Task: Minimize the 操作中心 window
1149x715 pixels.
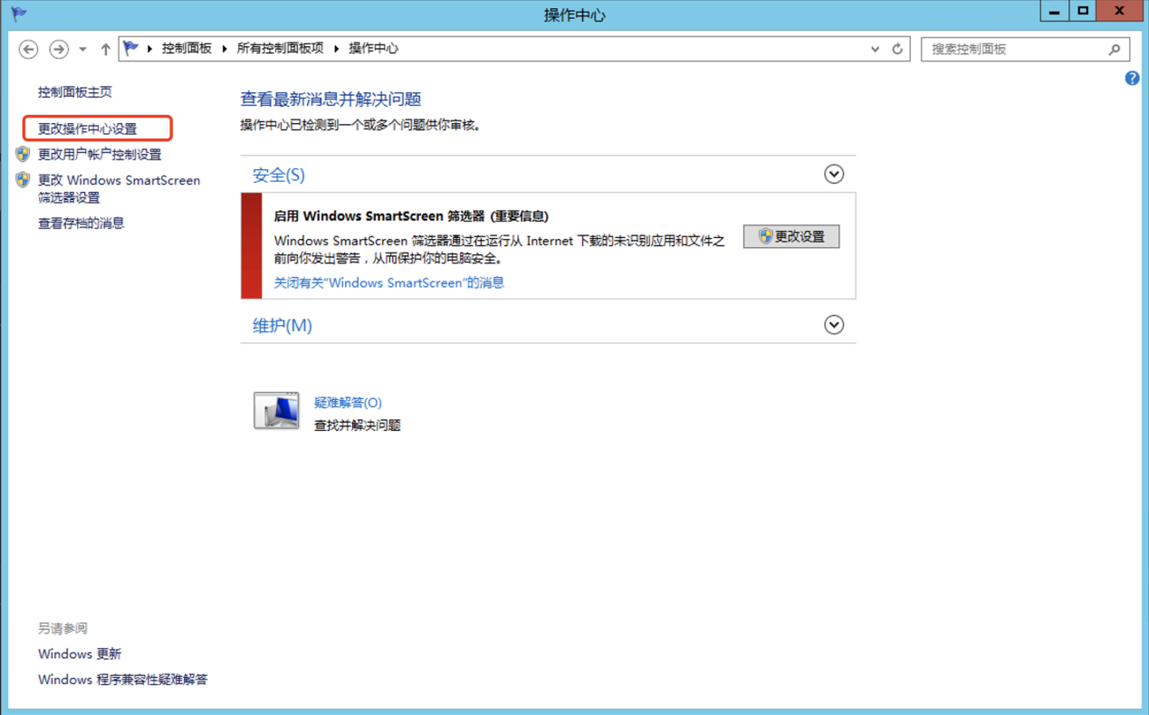Action: (1054, 11)
